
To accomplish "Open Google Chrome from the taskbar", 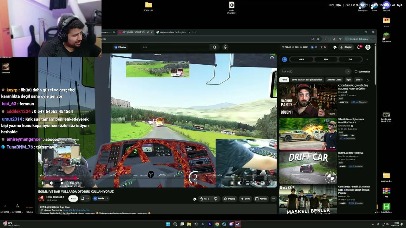I will coord(217,224).
